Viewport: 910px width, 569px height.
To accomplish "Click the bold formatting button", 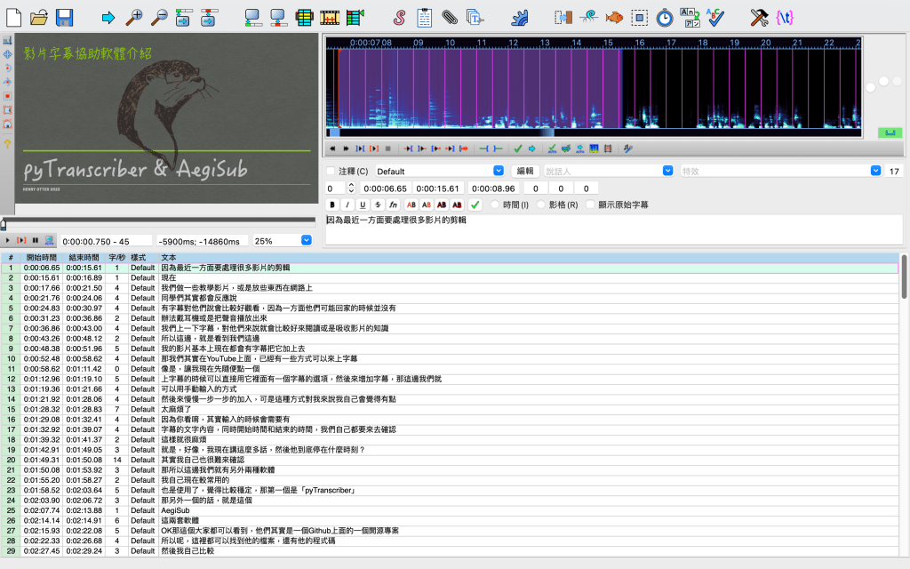I will coord(333,205).
